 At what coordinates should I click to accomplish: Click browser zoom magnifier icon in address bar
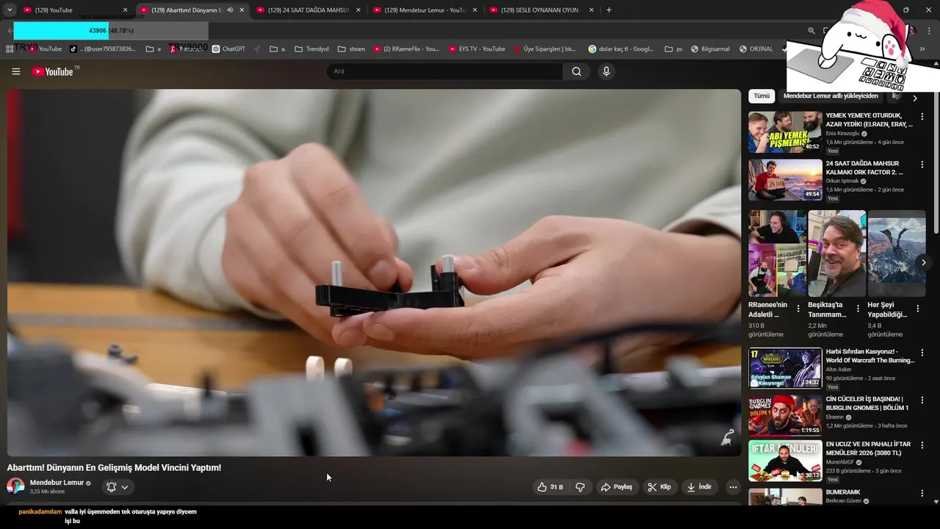click(x=811, y=31)
